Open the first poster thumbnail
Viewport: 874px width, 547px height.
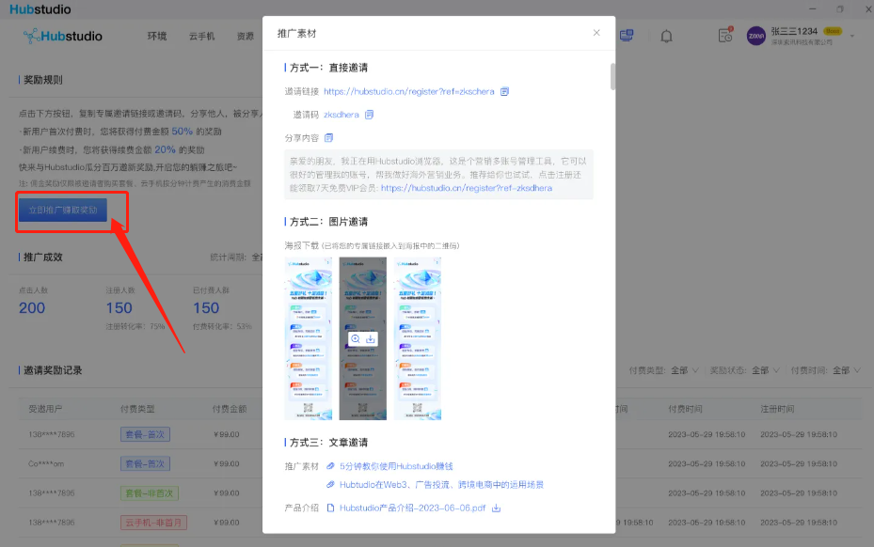pyautogui.click(x=309, y=338)
